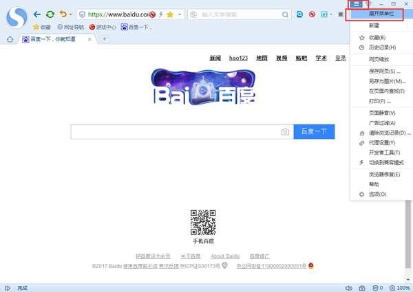
Task: Select 广告过滤(A) menu item
Action: [x=381, y=123]
